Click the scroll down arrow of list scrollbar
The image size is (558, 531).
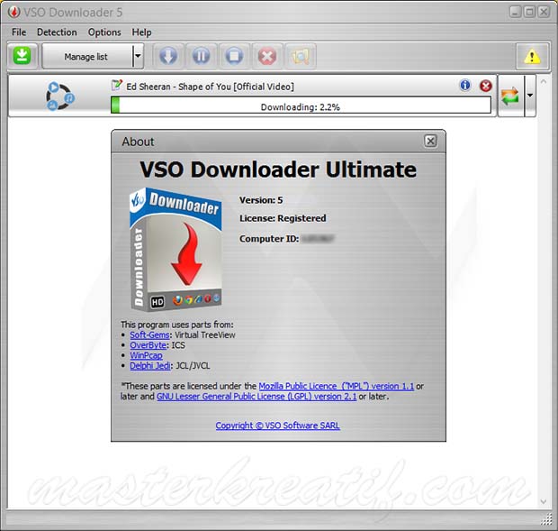(x=543, y=501)
